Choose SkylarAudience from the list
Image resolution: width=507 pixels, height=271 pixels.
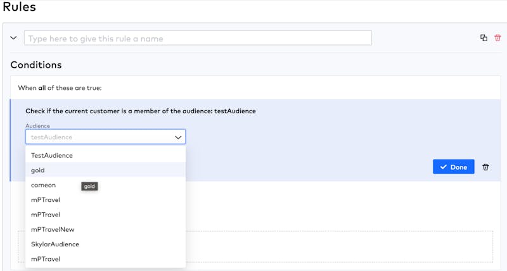(105, 244)
